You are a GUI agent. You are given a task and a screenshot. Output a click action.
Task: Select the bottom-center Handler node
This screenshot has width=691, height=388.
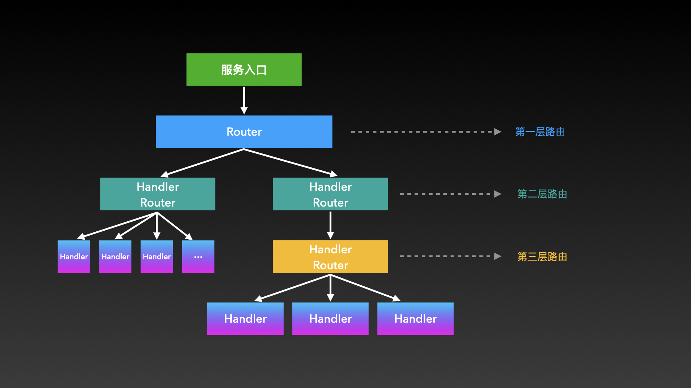point(331,318)
